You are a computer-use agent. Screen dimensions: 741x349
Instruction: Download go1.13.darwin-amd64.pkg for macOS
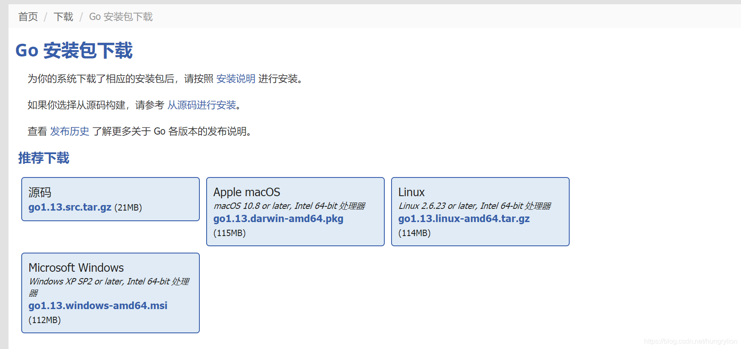click(278, 219)
